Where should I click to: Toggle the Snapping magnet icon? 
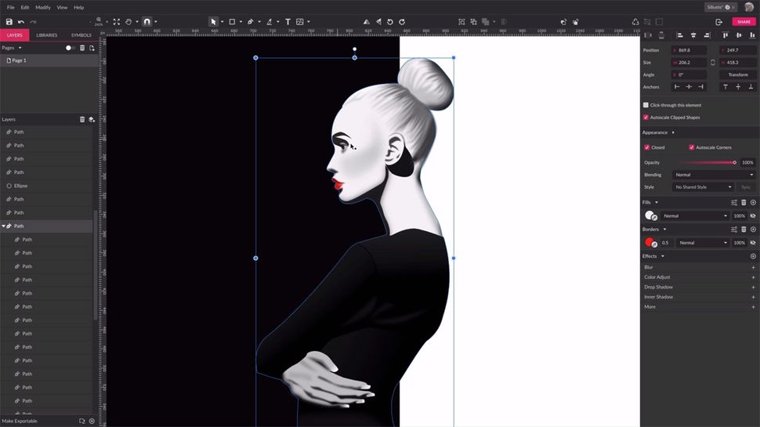tap(147, 22)
